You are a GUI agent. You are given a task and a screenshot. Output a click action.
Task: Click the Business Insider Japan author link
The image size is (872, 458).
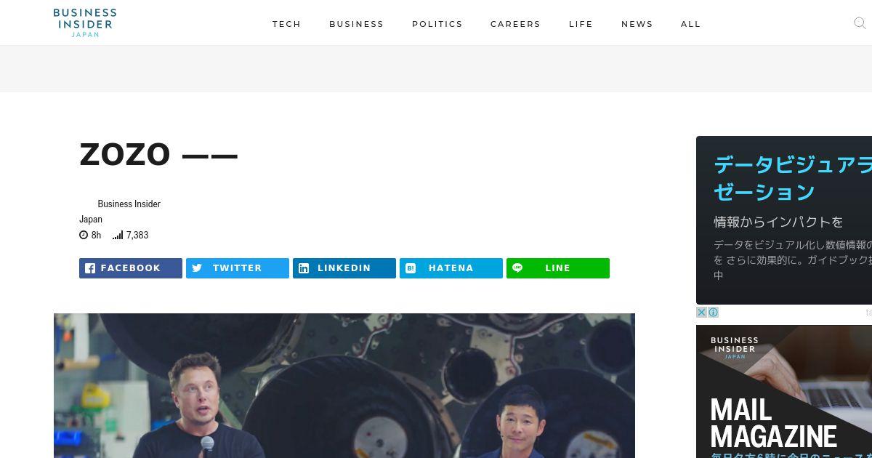point(120,211)
